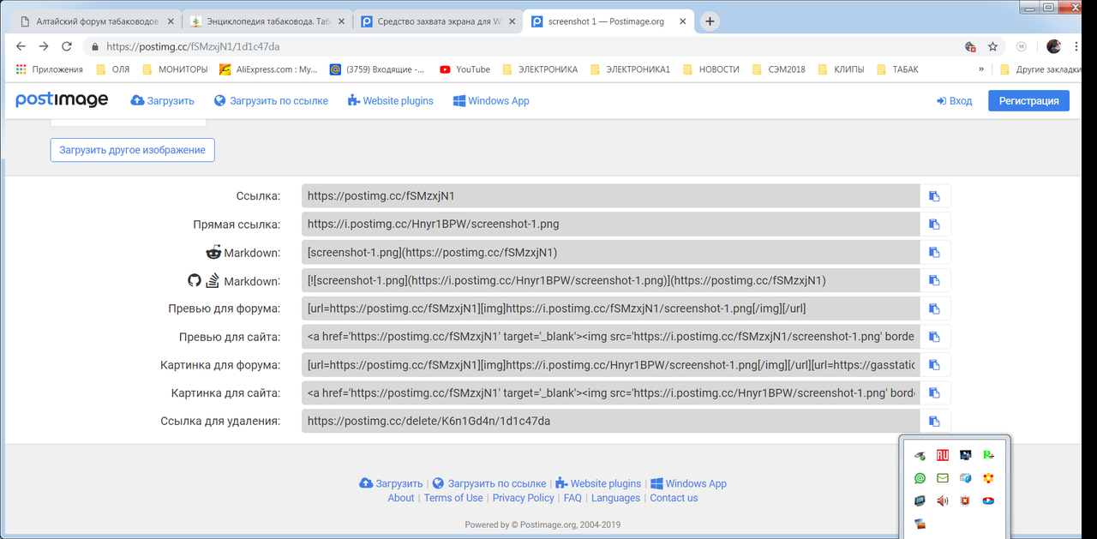
Task: Click the address bar URL
Action: pos(193,46)
